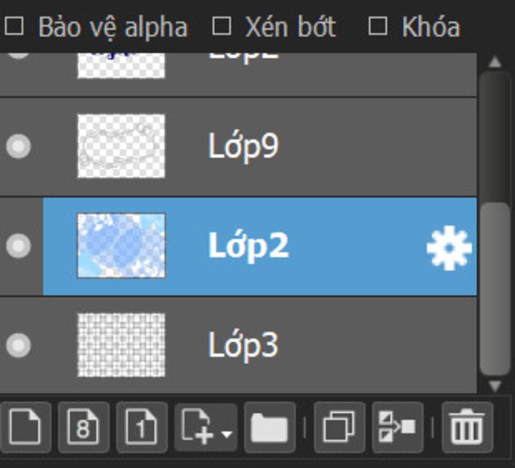Enable Xén bớt checkbox

221,26
